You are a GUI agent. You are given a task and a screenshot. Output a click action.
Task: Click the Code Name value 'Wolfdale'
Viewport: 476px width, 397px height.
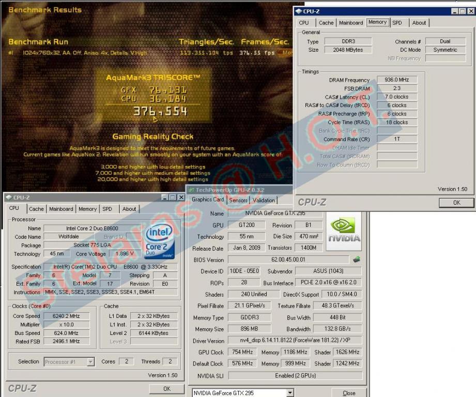69,236
